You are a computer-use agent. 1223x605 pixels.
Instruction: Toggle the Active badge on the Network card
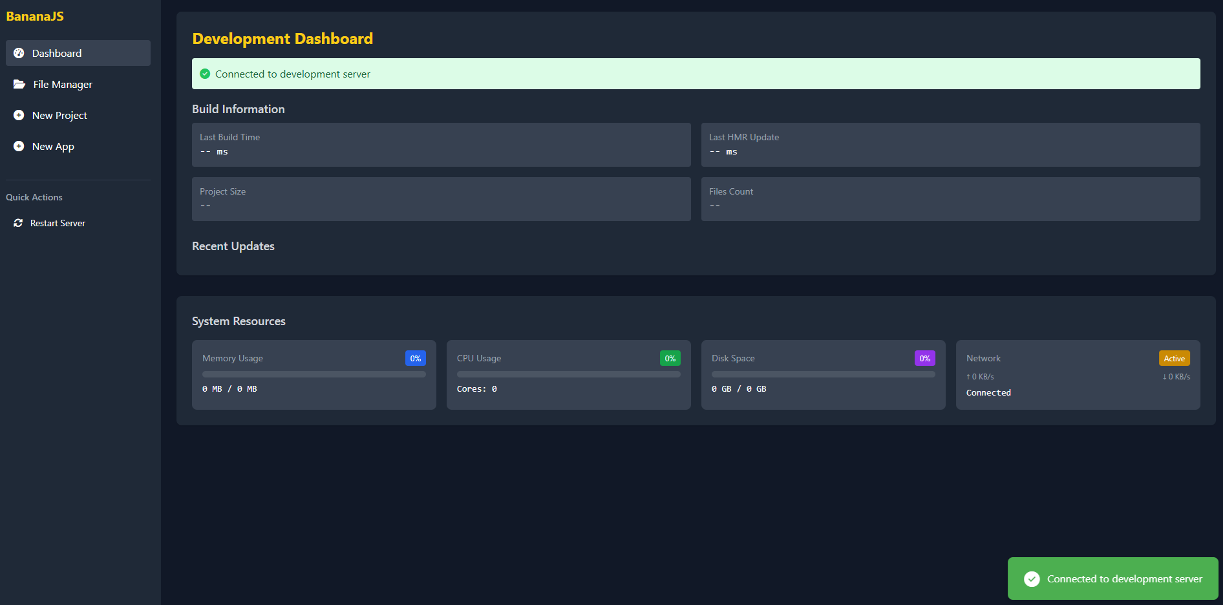pos(1174,358)
